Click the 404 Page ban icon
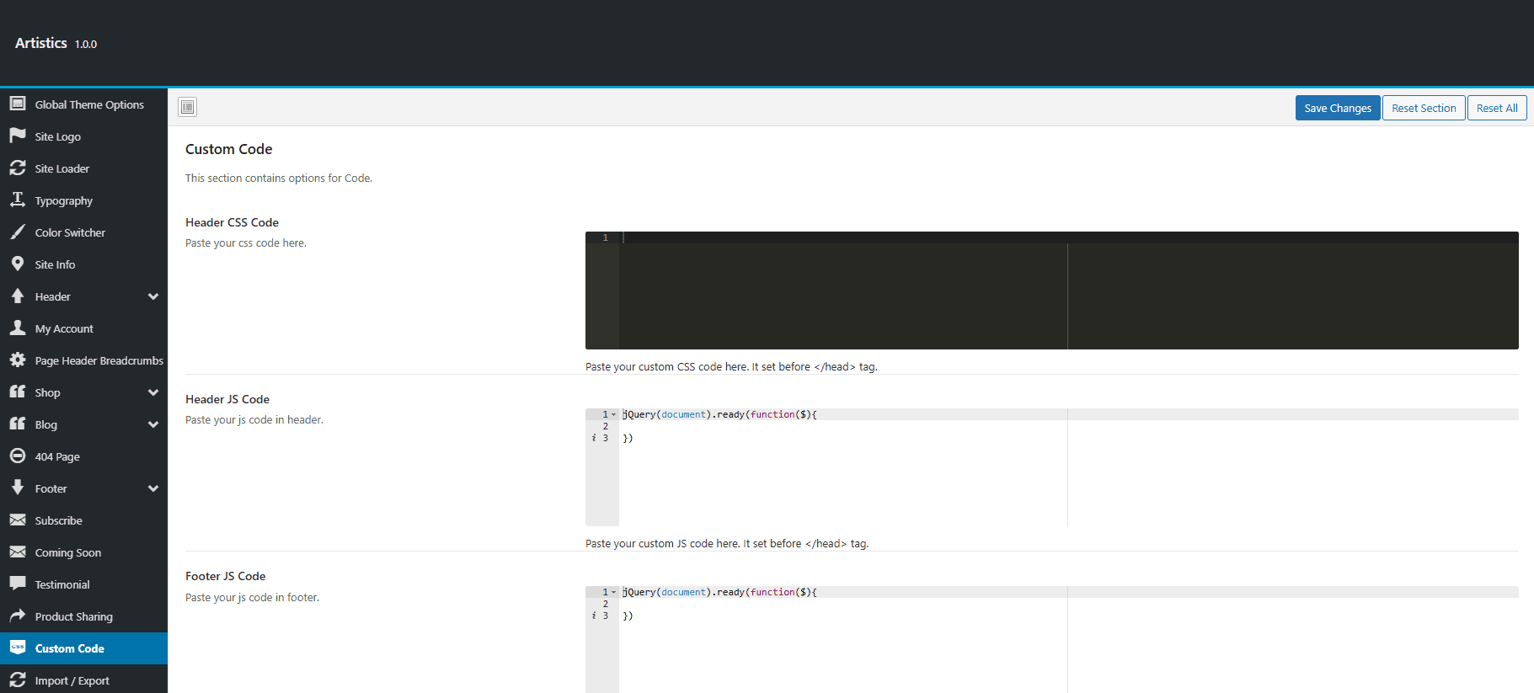Image resolution: width=1534 pixels, height=693 pixels. click(18, 456)
